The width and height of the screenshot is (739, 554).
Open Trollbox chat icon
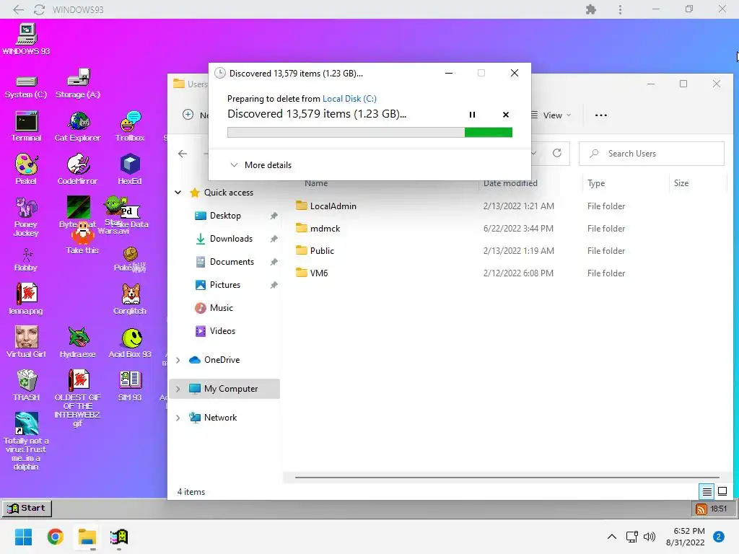[130, 126]
